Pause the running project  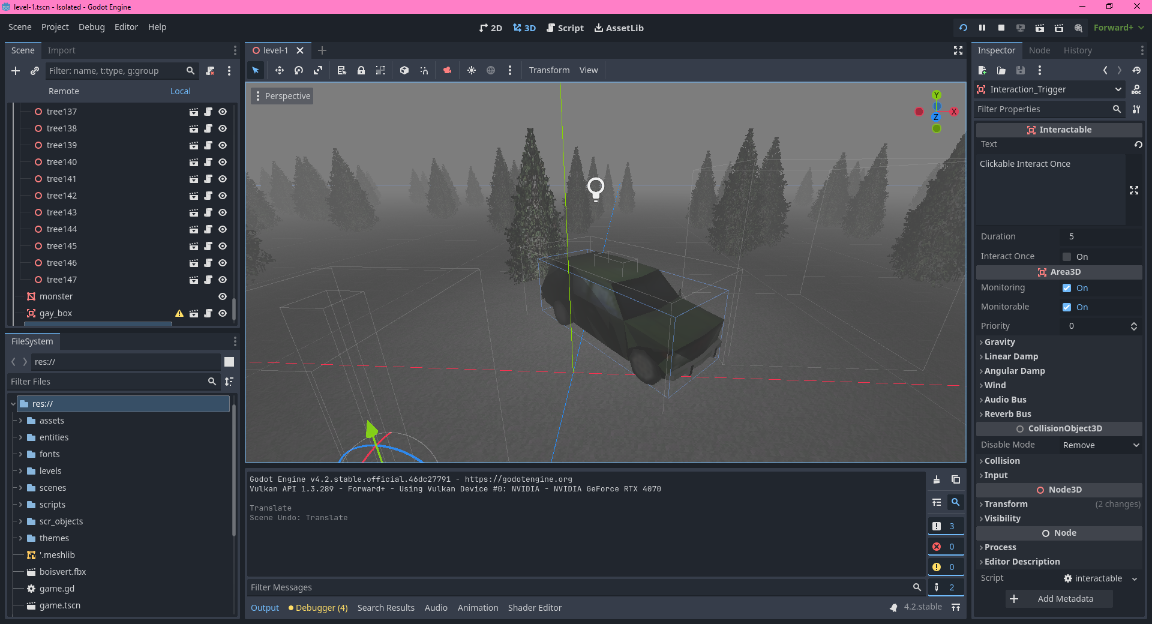click(982, 28)
